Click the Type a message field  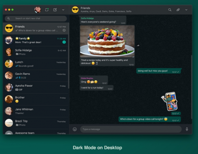coord(131,129)
